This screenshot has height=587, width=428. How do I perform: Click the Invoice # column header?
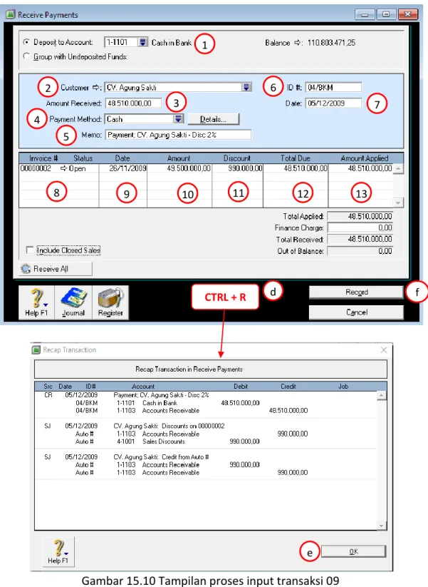(43, 158)
